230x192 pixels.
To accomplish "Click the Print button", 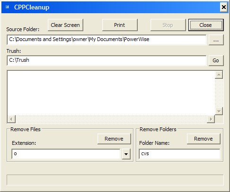I will (120, 25).
